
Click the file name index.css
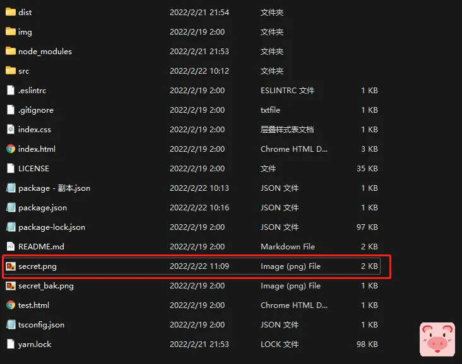click(35, 129)
